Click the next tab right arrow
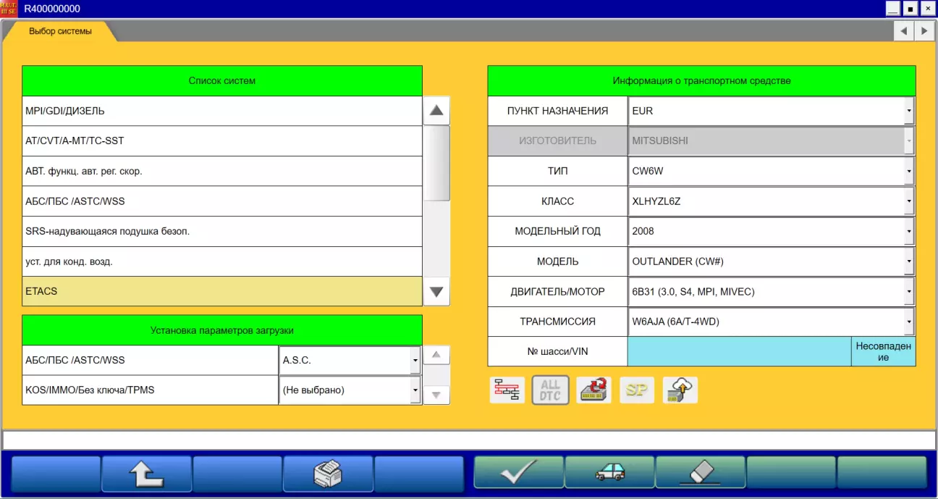 coord(924,31)
